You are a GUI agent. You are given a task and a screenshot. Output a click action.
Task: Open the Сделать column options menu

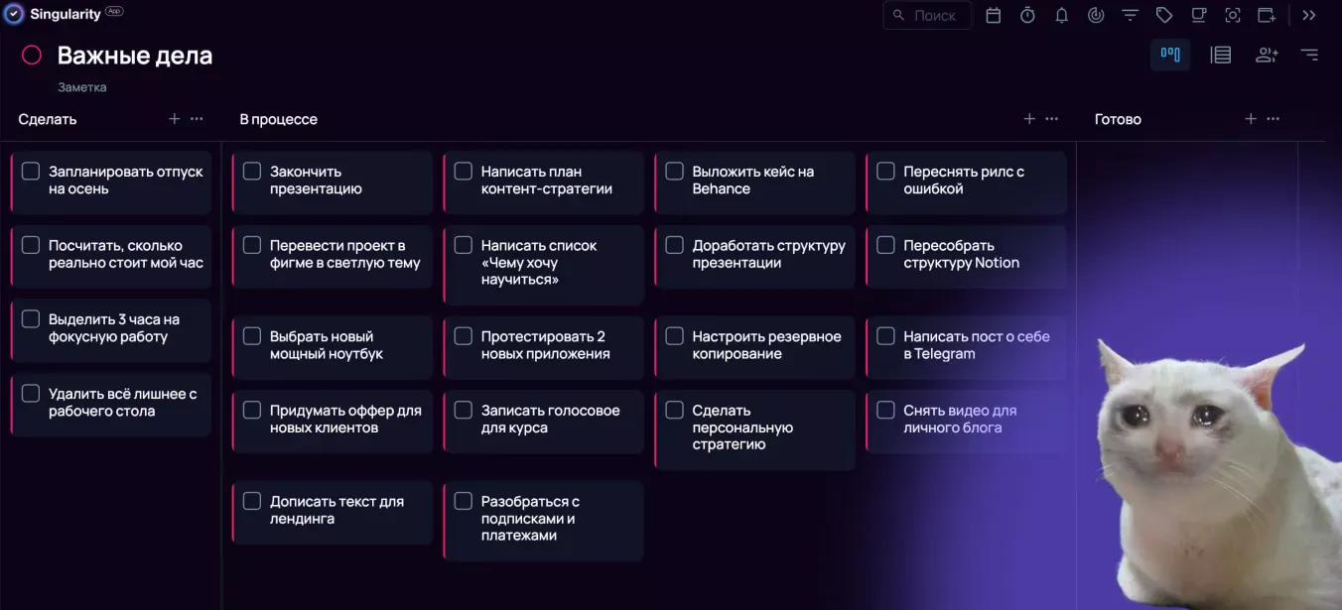[197, 119]
